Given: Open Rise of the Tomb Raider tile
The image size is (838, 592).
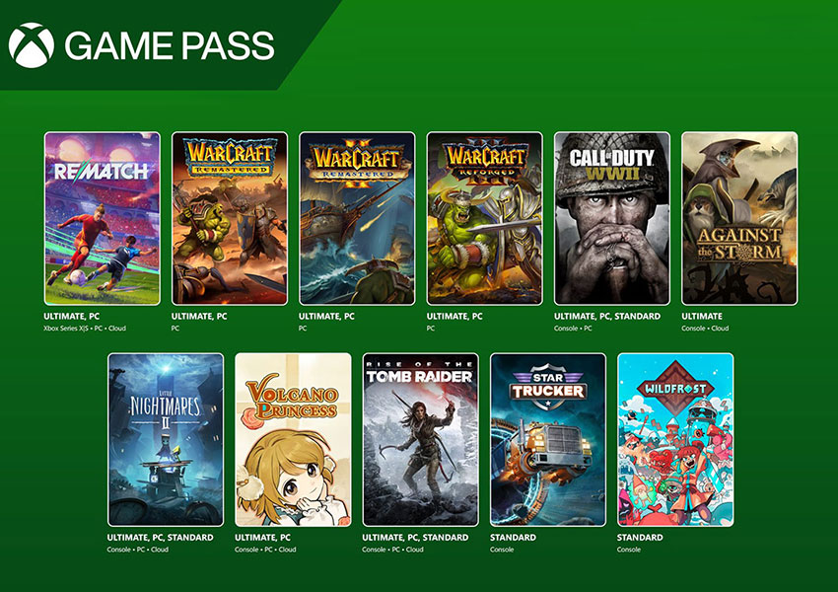Looking at the screenshot, I should [421, 440].
